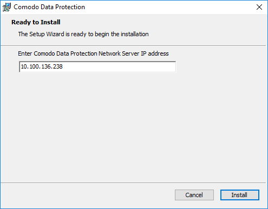Abort installation using the Cancel button
The height and width of the screenshot is (209, 268).
[x=194, y=195]
